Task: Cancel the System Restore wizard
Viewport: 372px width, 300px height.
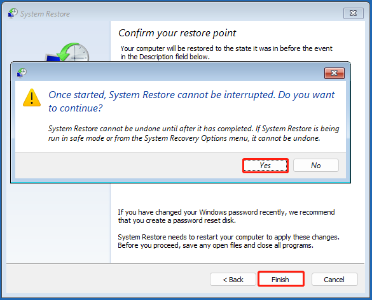Action: tap(334, 280)
